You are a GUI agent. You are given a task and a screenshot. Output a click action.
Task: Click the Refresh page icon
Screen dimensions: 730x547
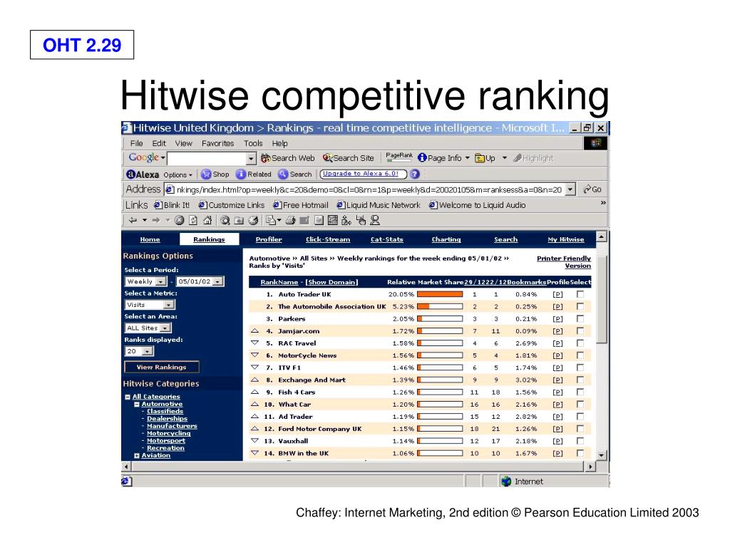193,220
